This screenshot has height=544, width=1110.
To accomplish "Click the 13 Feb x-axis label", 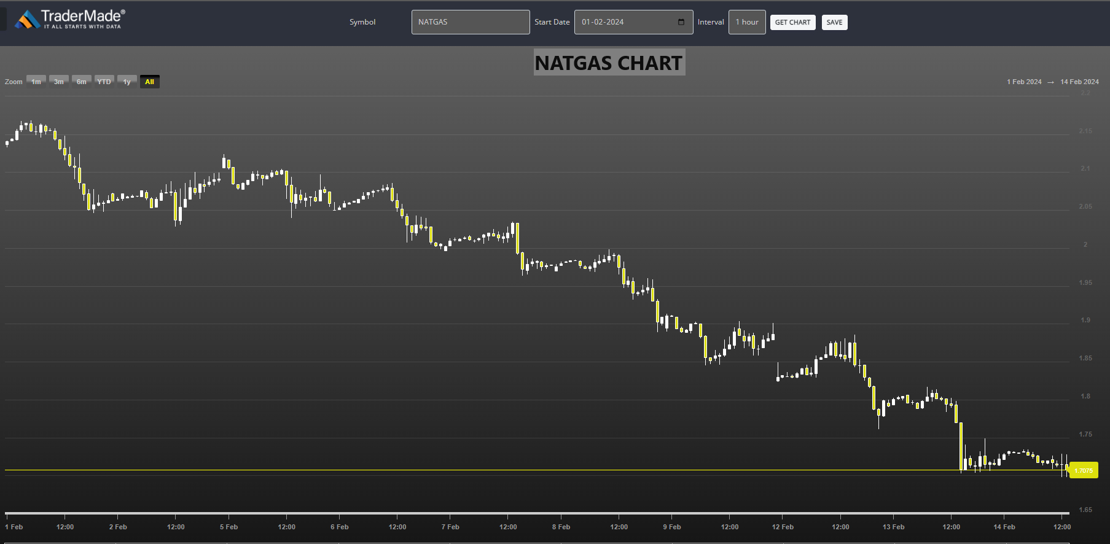I will pyautogui.click(x=893, y=527).
